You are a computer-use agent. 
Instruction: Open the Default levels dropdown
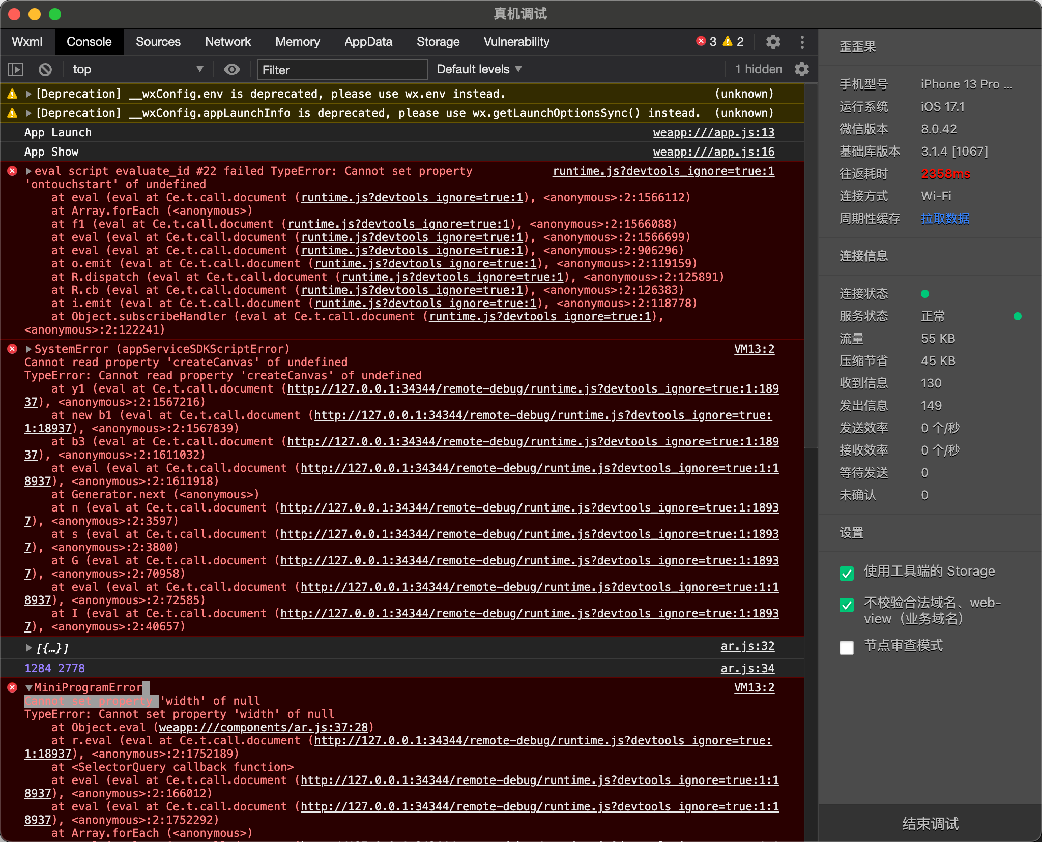click(x=479, y=69)
